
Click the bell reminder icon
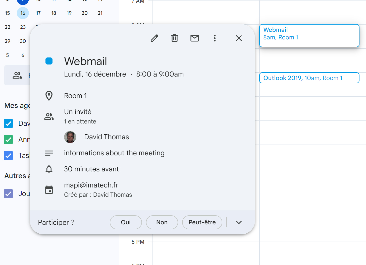49,169
